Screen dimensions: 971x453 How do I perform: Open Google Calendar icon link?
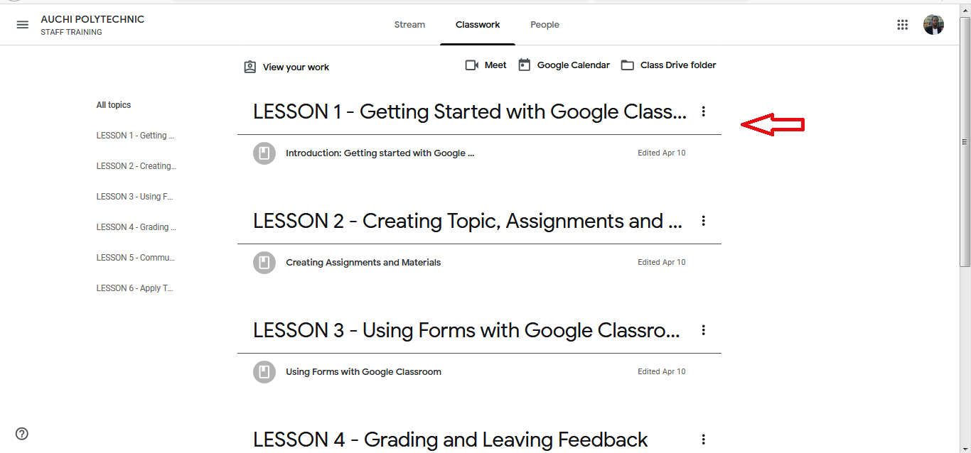click(x=525, y=65)
